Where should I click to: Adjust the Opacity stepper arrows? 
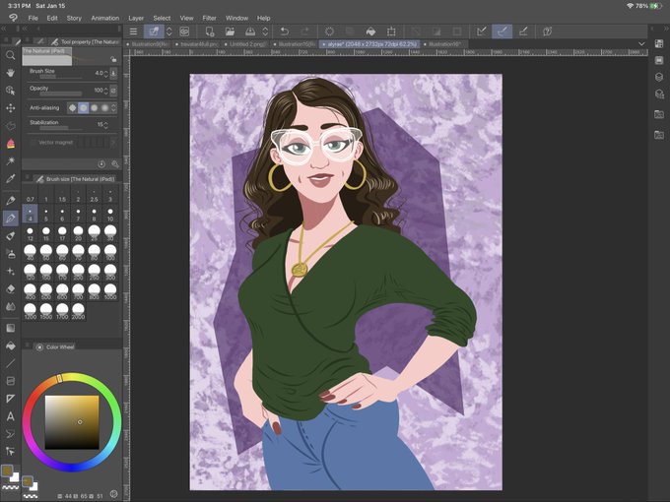tap(105, 91)
